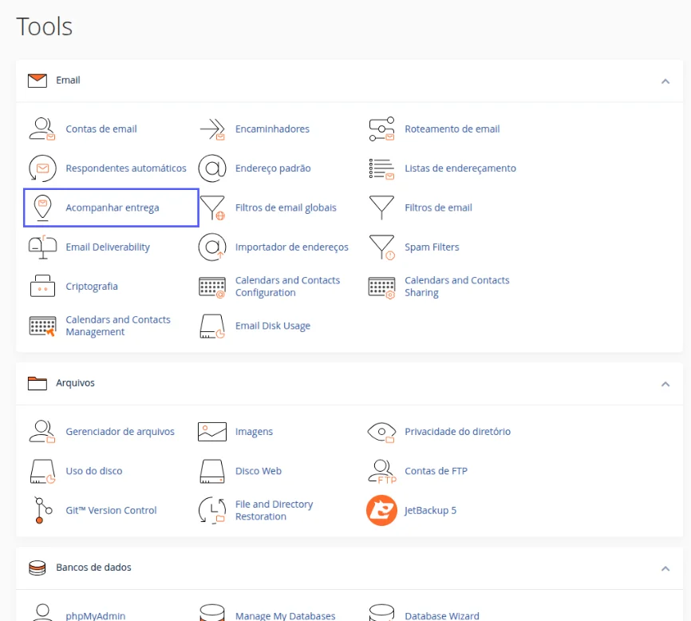691x621 pixels.
Task: Click the Filtros de email funnel icon
Action: 381,208
